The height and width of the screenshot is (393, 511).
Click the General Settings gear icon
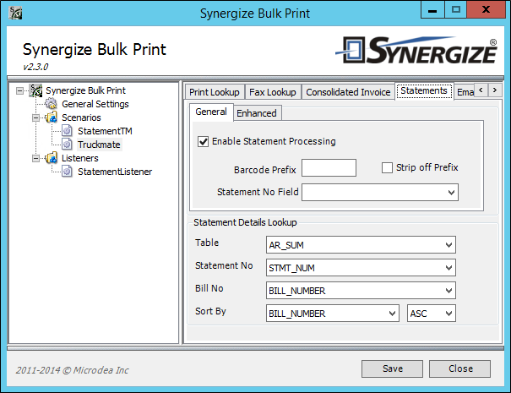point(51,104)
